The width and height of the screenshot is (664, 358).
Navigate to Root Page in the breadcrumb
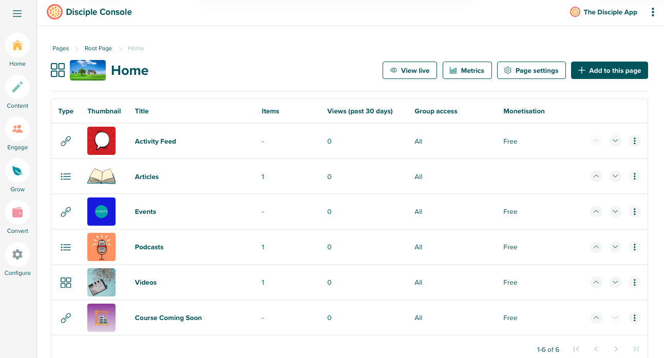pos(98,48)
